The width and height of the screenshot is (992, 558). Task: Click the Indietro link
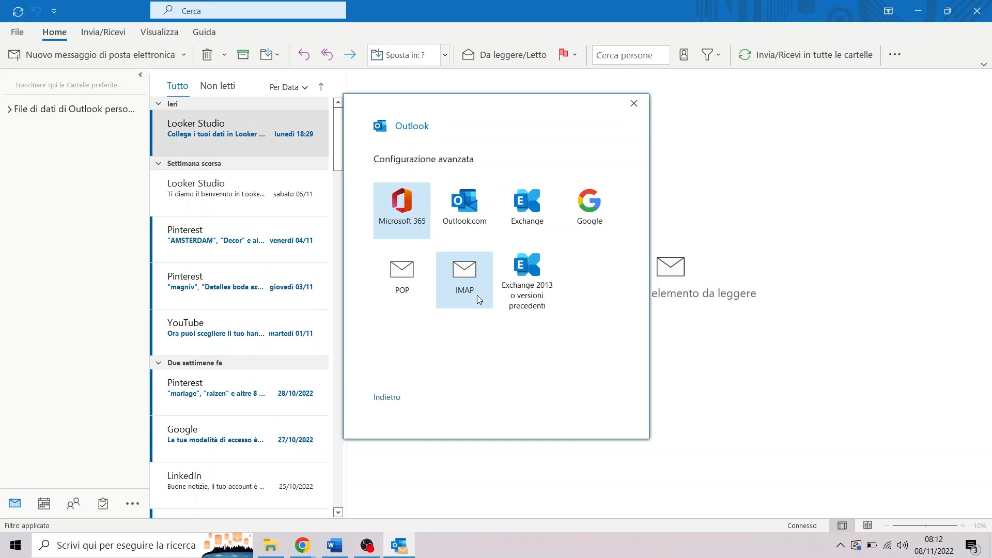coord(386,397)
